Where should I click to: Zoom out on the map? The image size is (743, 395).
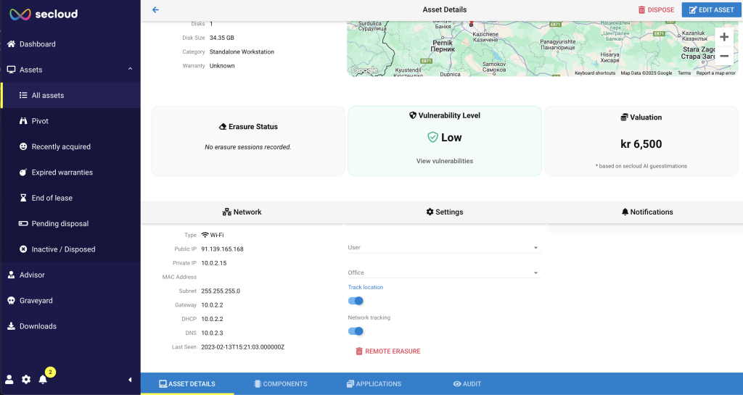[723, 55]
